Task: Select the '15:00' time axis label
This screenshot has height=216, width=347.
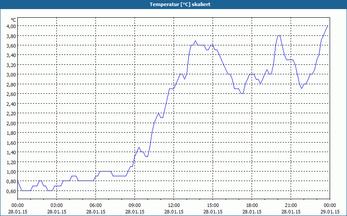Action: [x=213, y=206]
